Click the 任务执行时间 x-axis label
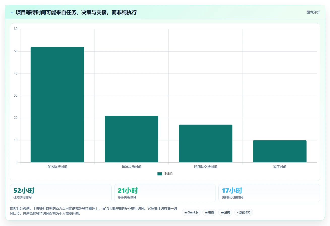330x226 pixels. [57, 167]
